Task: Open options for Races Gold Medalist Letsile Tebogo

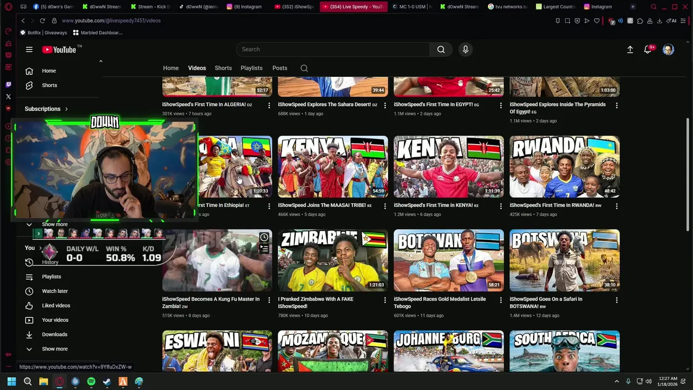Action: (x=501, y=300)
